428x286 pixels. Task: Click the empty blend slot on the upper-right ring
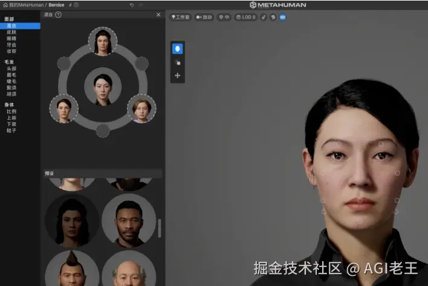pyautogui.click(x=141, y=63)
